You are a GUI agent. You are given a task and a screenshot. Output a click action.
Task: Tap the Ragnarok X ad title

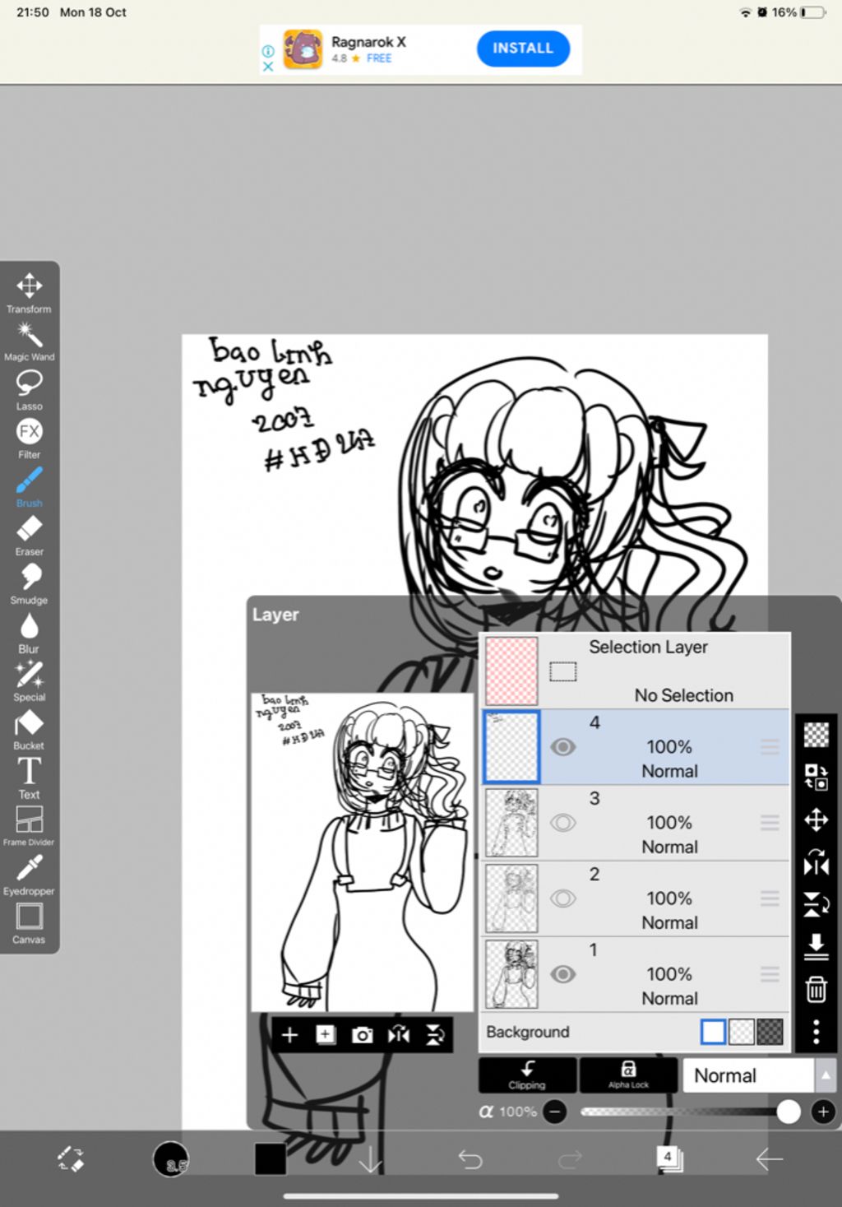tap(368, 42)
